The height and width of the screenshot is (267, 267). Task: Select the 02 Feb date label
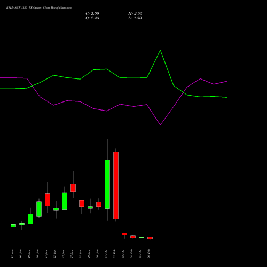[114, 254]
